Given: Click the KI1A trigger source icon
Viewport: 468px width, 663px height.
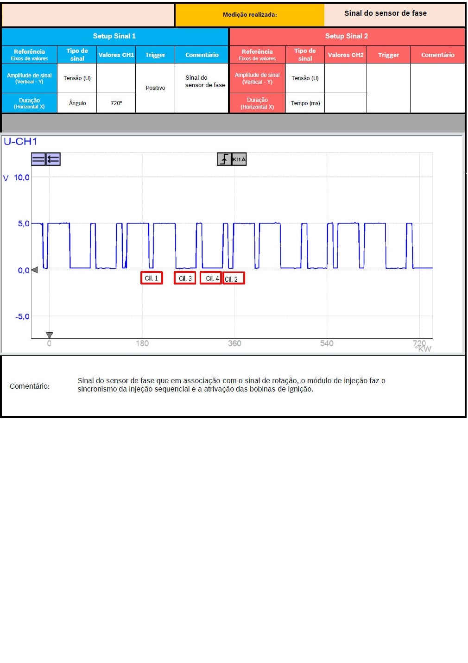Looking at the screenshot, I should pyautogui.click(x=239, y=159).
